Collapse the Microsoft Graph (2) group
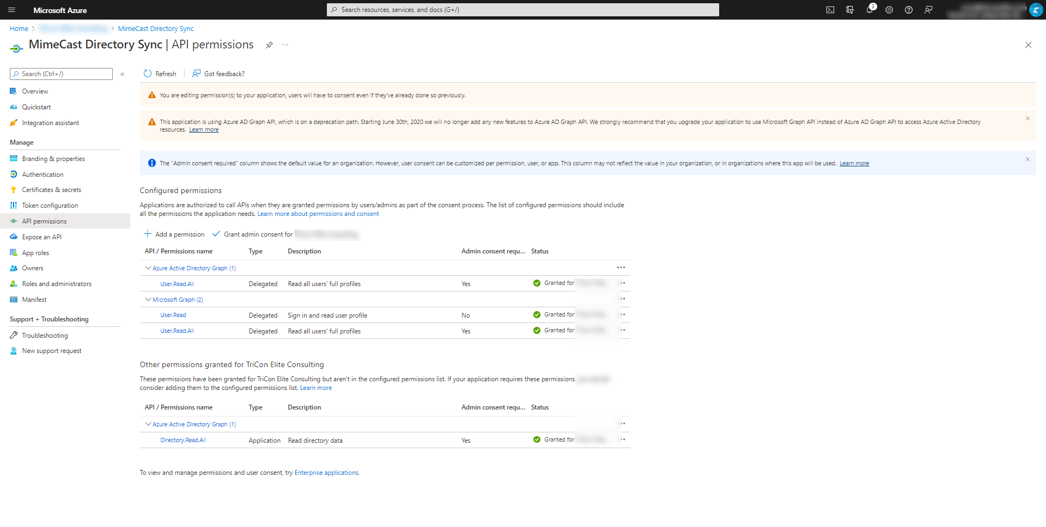The height and width of the screenshot is (527, 1046). click(148, 300)
